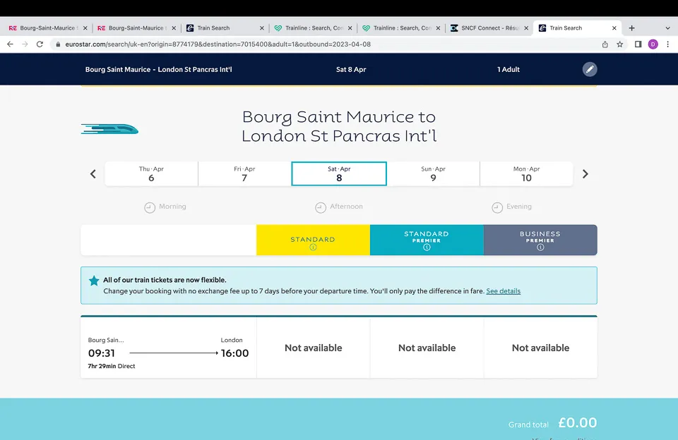The image size is (678, 440).
Task: Click the Grand total £0.00 amount
Action: click(577, 423)
